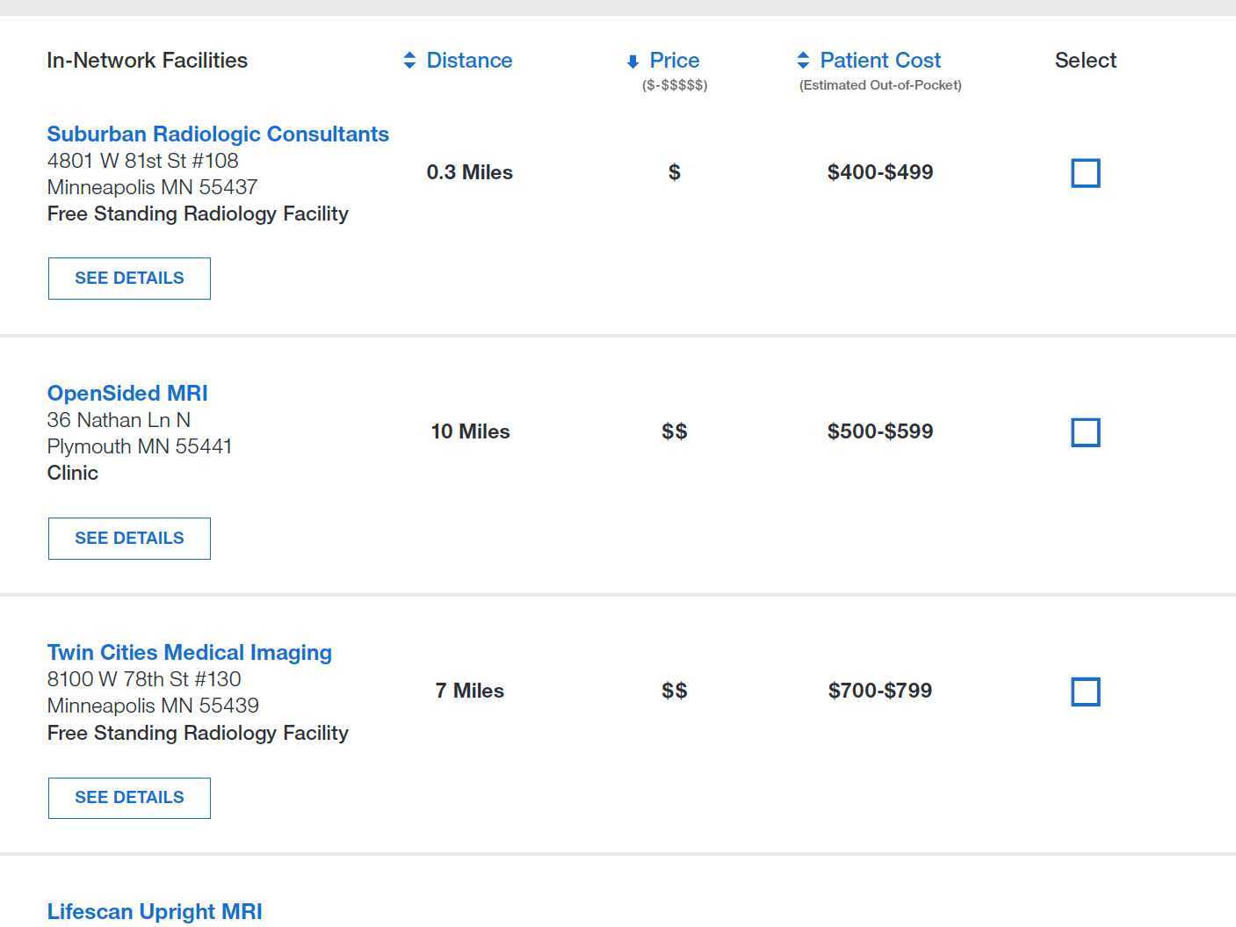
Task: Click the $400-$499 patient cost
Action: pos(880,172)
